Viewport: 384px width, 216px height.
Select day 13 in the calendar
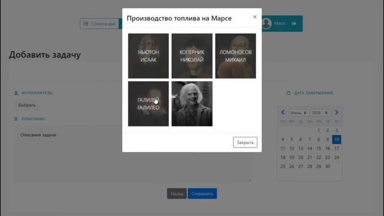[301, 148]
